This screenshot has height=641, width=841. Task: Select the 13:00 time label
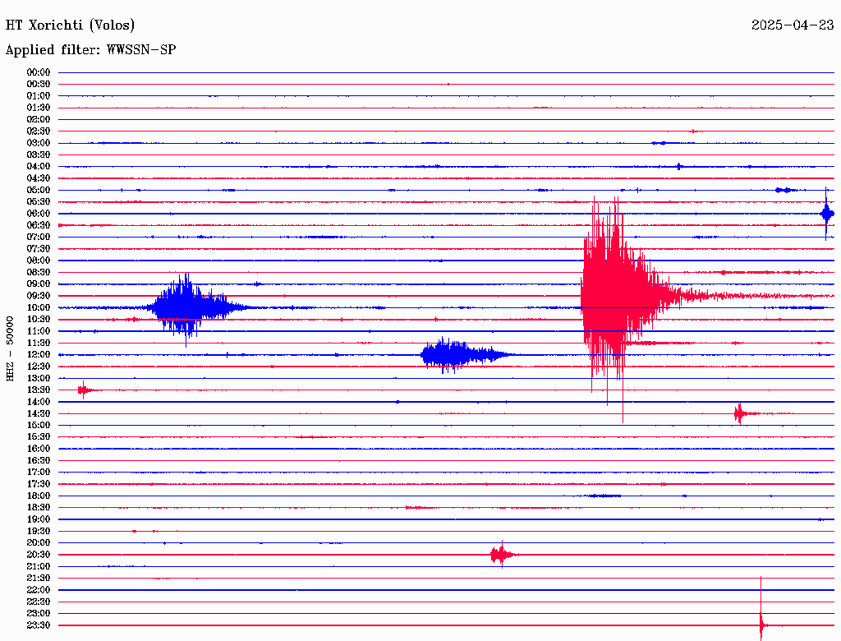click(39, 379)
